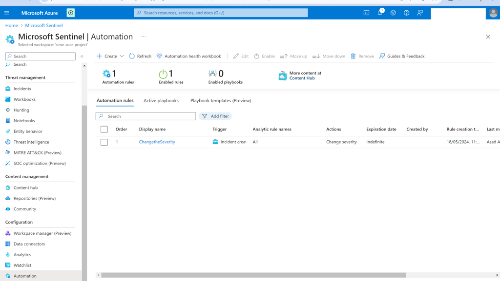Open the notifications bell
The height and width of the screenshot is (281, 500).
(x=380, y=13)
